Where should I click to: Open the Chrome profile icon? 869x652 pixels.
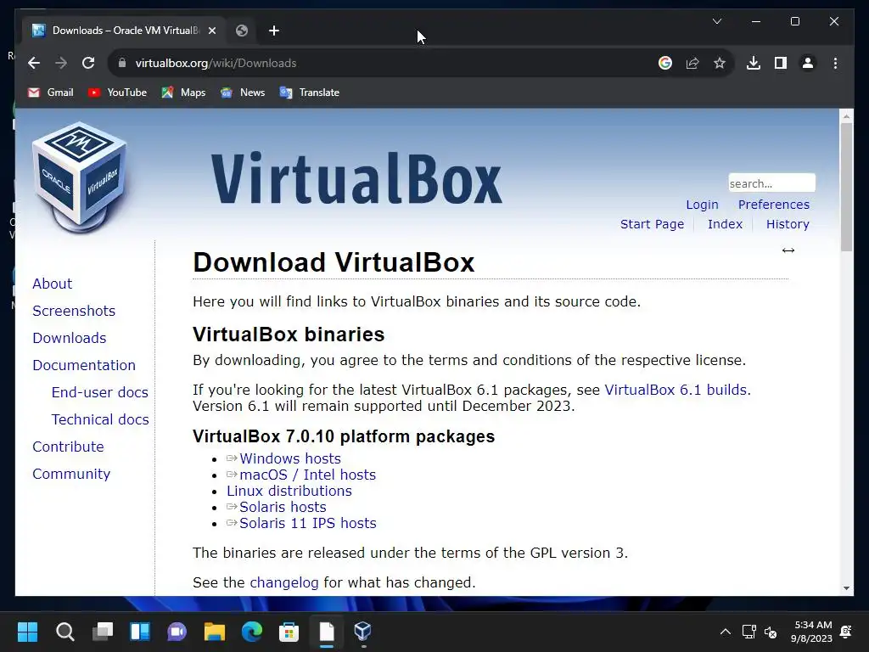808,63
